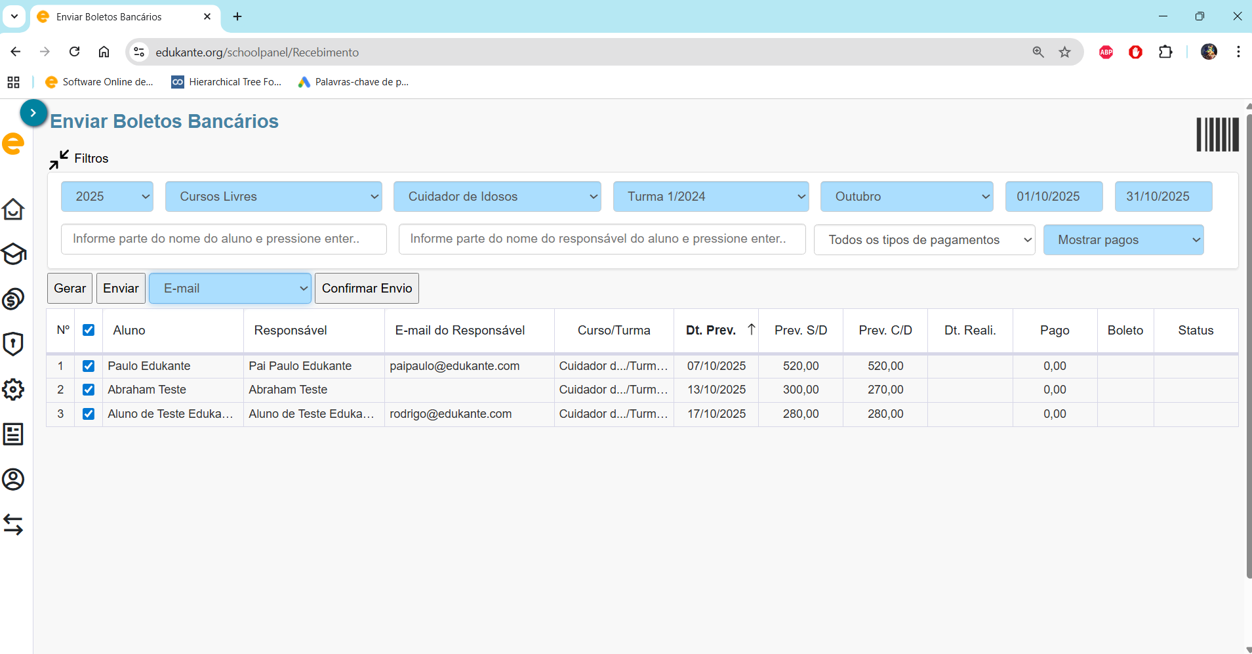Open the Outubro month dropdown
Screen dimensions: 1252x654
pyautogui.click(x=906, y=197)
